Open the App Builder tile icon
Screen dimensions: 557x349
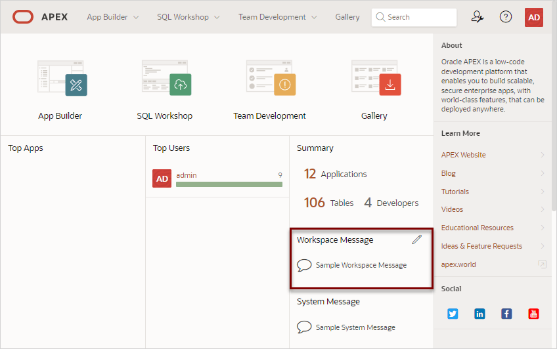(x=62, y=78)
